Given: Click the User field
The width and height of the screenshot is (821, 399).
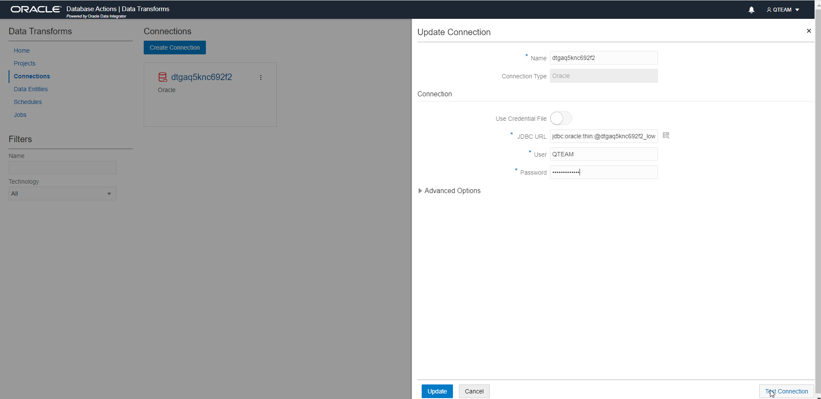Looking at the screenshot, I should click(604, 154).
